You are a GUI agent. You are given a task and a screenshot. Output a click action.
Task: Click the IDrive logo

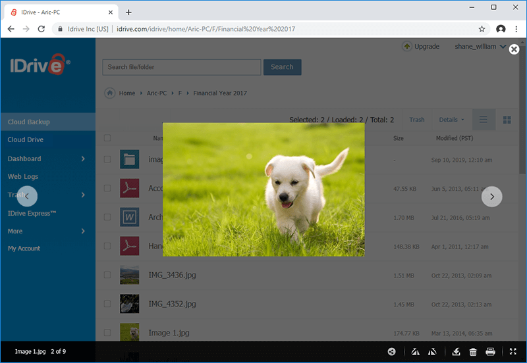pyautogui.click(x=40, y=64)
